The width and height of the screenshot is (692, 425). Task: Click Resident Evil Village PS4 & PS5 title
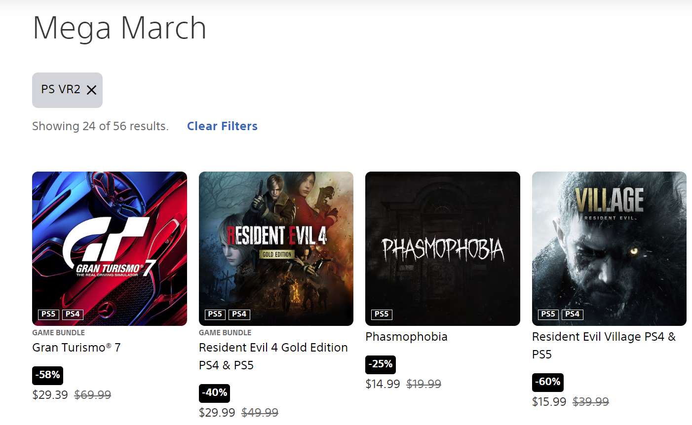click(x=603, y=337)
